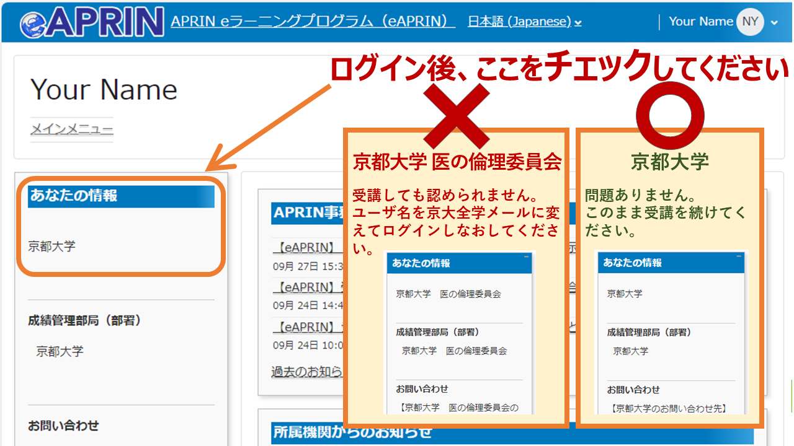Click the large Your Name page heading
The image size is (794, 446).
click(x=104, y=90)
